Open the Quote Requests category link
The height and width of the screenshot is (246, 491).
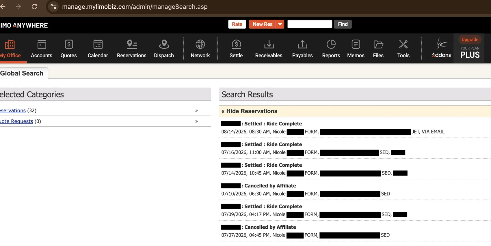tap(16, 121)
